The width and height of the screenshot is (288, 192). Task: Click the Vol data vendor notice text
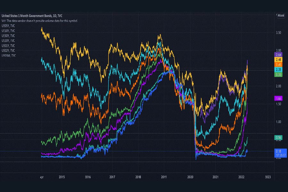(40, 21)
